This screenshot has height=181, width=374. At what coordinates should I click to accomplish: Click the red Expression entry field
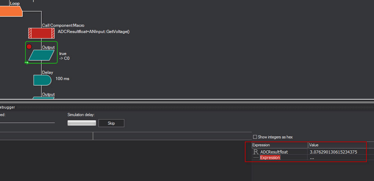270,157
